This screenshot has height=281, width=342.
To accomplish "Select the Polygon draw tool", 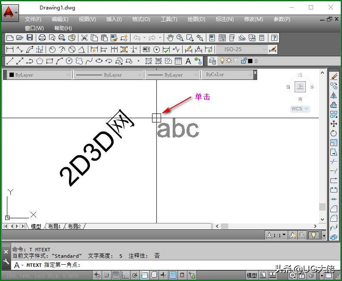I will [x=40, y=61].
